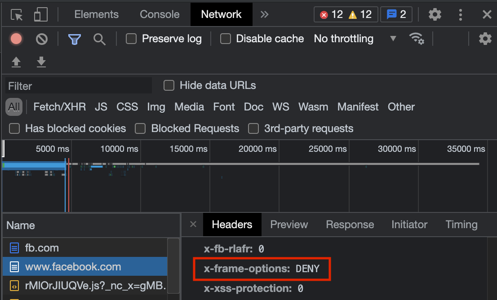The height and width of the screenshot is (300, 497).
Task: Enable the Preserve log checkbox
Action: coord(131,39)
